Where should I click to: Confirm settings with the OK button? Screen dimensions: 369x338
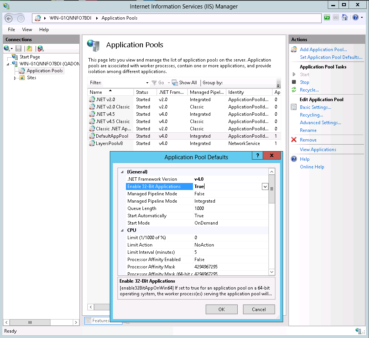[221, 309]
